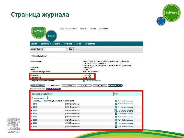Viewport: 184px width, 138px height.
Task: Click the Scopus bubble logo
Action: point(51,36)
